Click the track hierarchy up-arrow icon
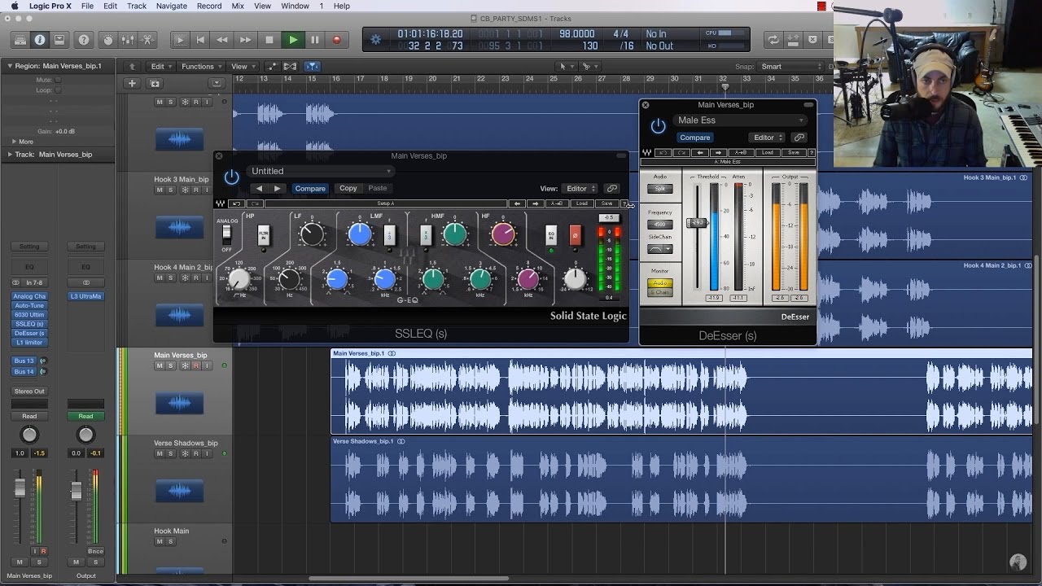The width and height of the screenshot is (1042, 586). [132, 67]
